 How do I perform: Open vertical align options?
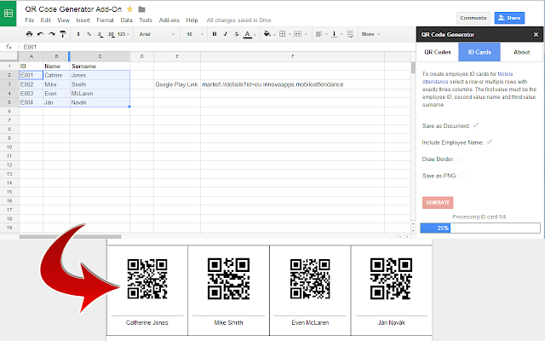pyautogui.click(x=334, y=34)
